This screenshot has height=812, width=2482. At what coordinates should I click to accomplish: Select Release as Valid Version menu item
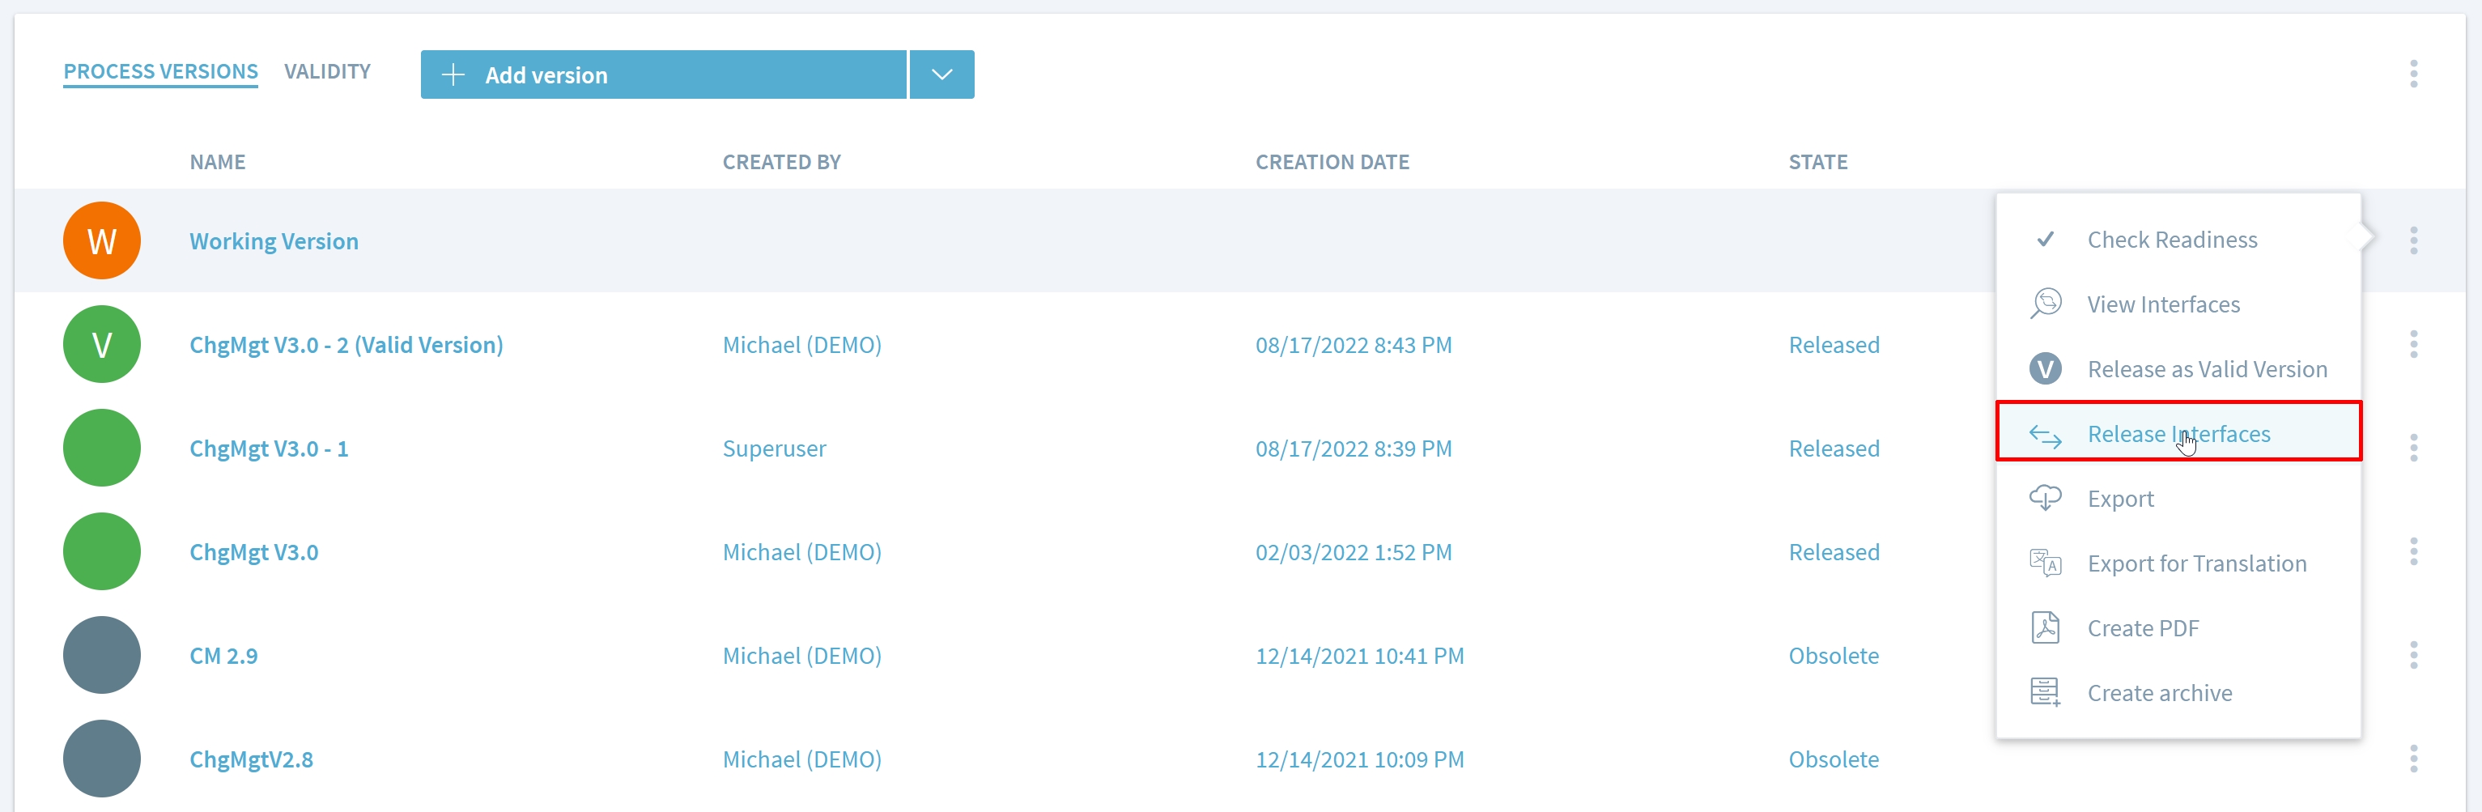coord(2207,369)
